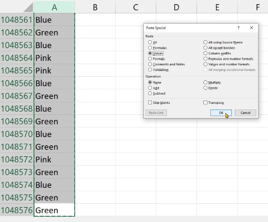Select column E header

(x=217, y=7)
